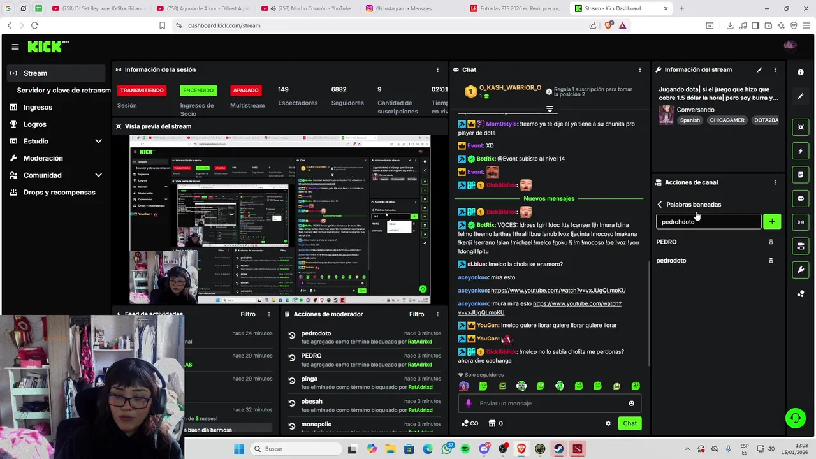Open WhatsApp from the taskbar
The height and width of the screenshot is (459, 816).
tap(446, 449)
